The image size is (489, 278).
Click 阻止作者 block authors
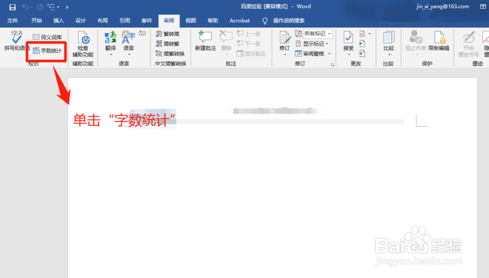[416, 44]
